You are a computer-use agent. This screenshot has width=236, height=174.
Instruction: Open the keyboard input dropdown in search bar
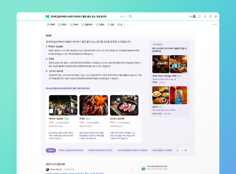coord(123,16)
